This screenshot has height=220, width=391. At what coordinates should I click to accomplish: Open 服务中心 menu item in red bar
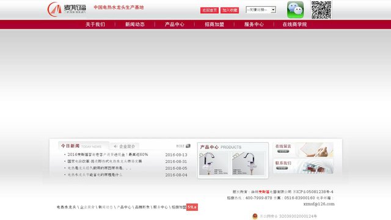click(x=254, y=24)
